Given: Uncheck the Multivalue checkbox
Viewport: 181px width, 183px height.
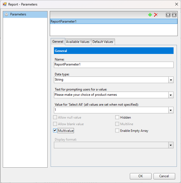Looking at the screenshot, I should coord(55,130).
